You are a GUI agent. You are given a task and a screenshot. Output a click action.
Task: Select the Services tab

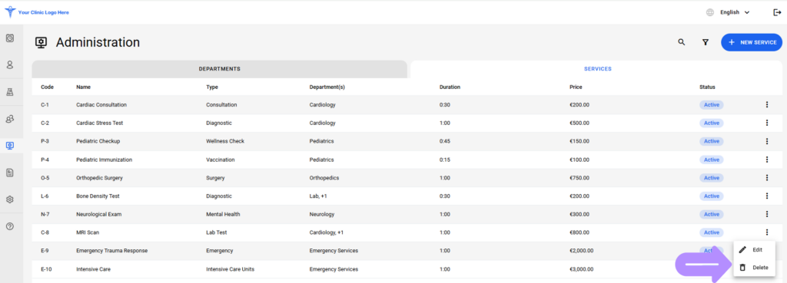(x=597, y=68)
